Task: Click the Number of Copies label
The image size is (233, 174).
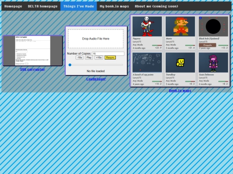Action: tap(79, 54)
